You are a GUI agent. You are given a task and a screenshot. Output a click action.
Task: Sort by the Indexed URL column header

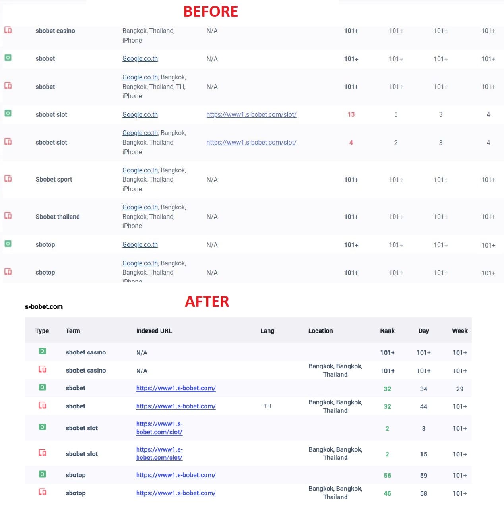[x=154, y=331]
